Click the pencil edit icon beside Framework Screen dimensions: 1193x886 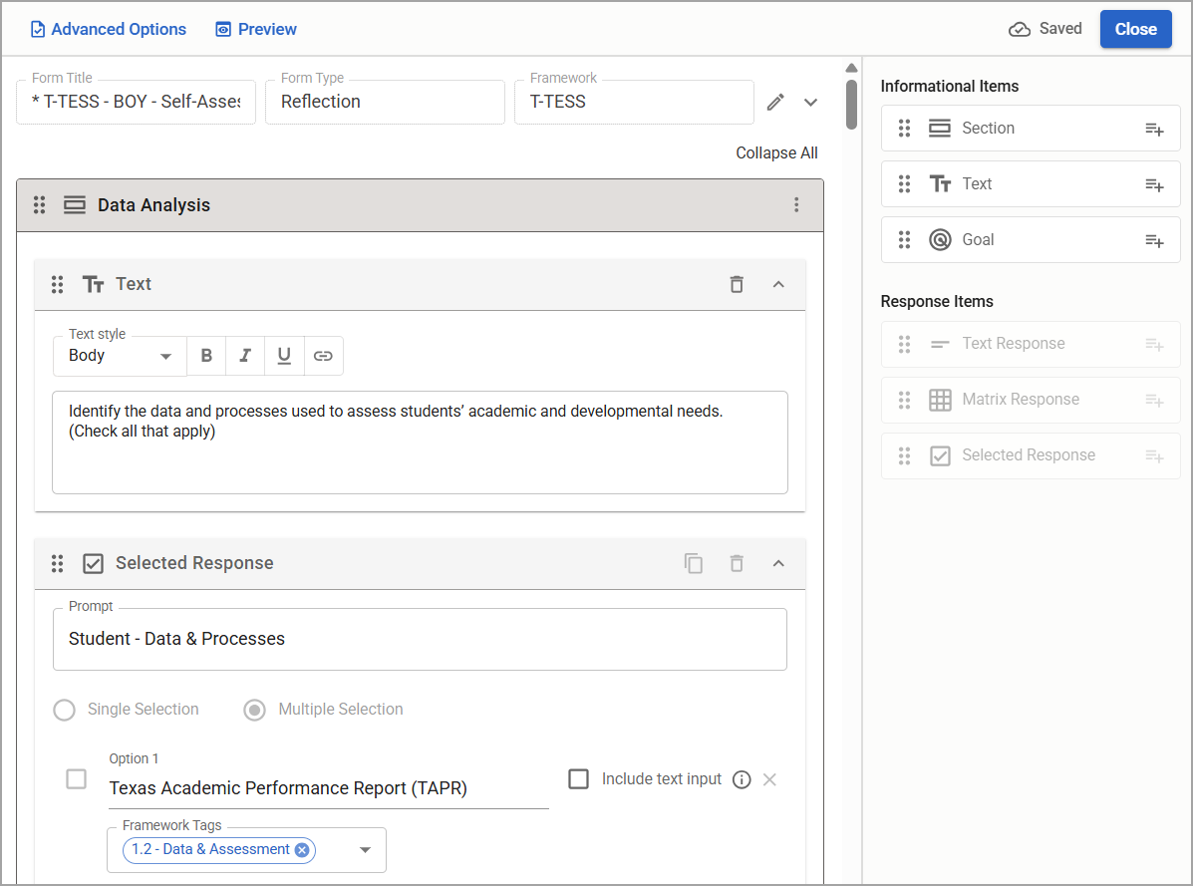click(775, 102)
